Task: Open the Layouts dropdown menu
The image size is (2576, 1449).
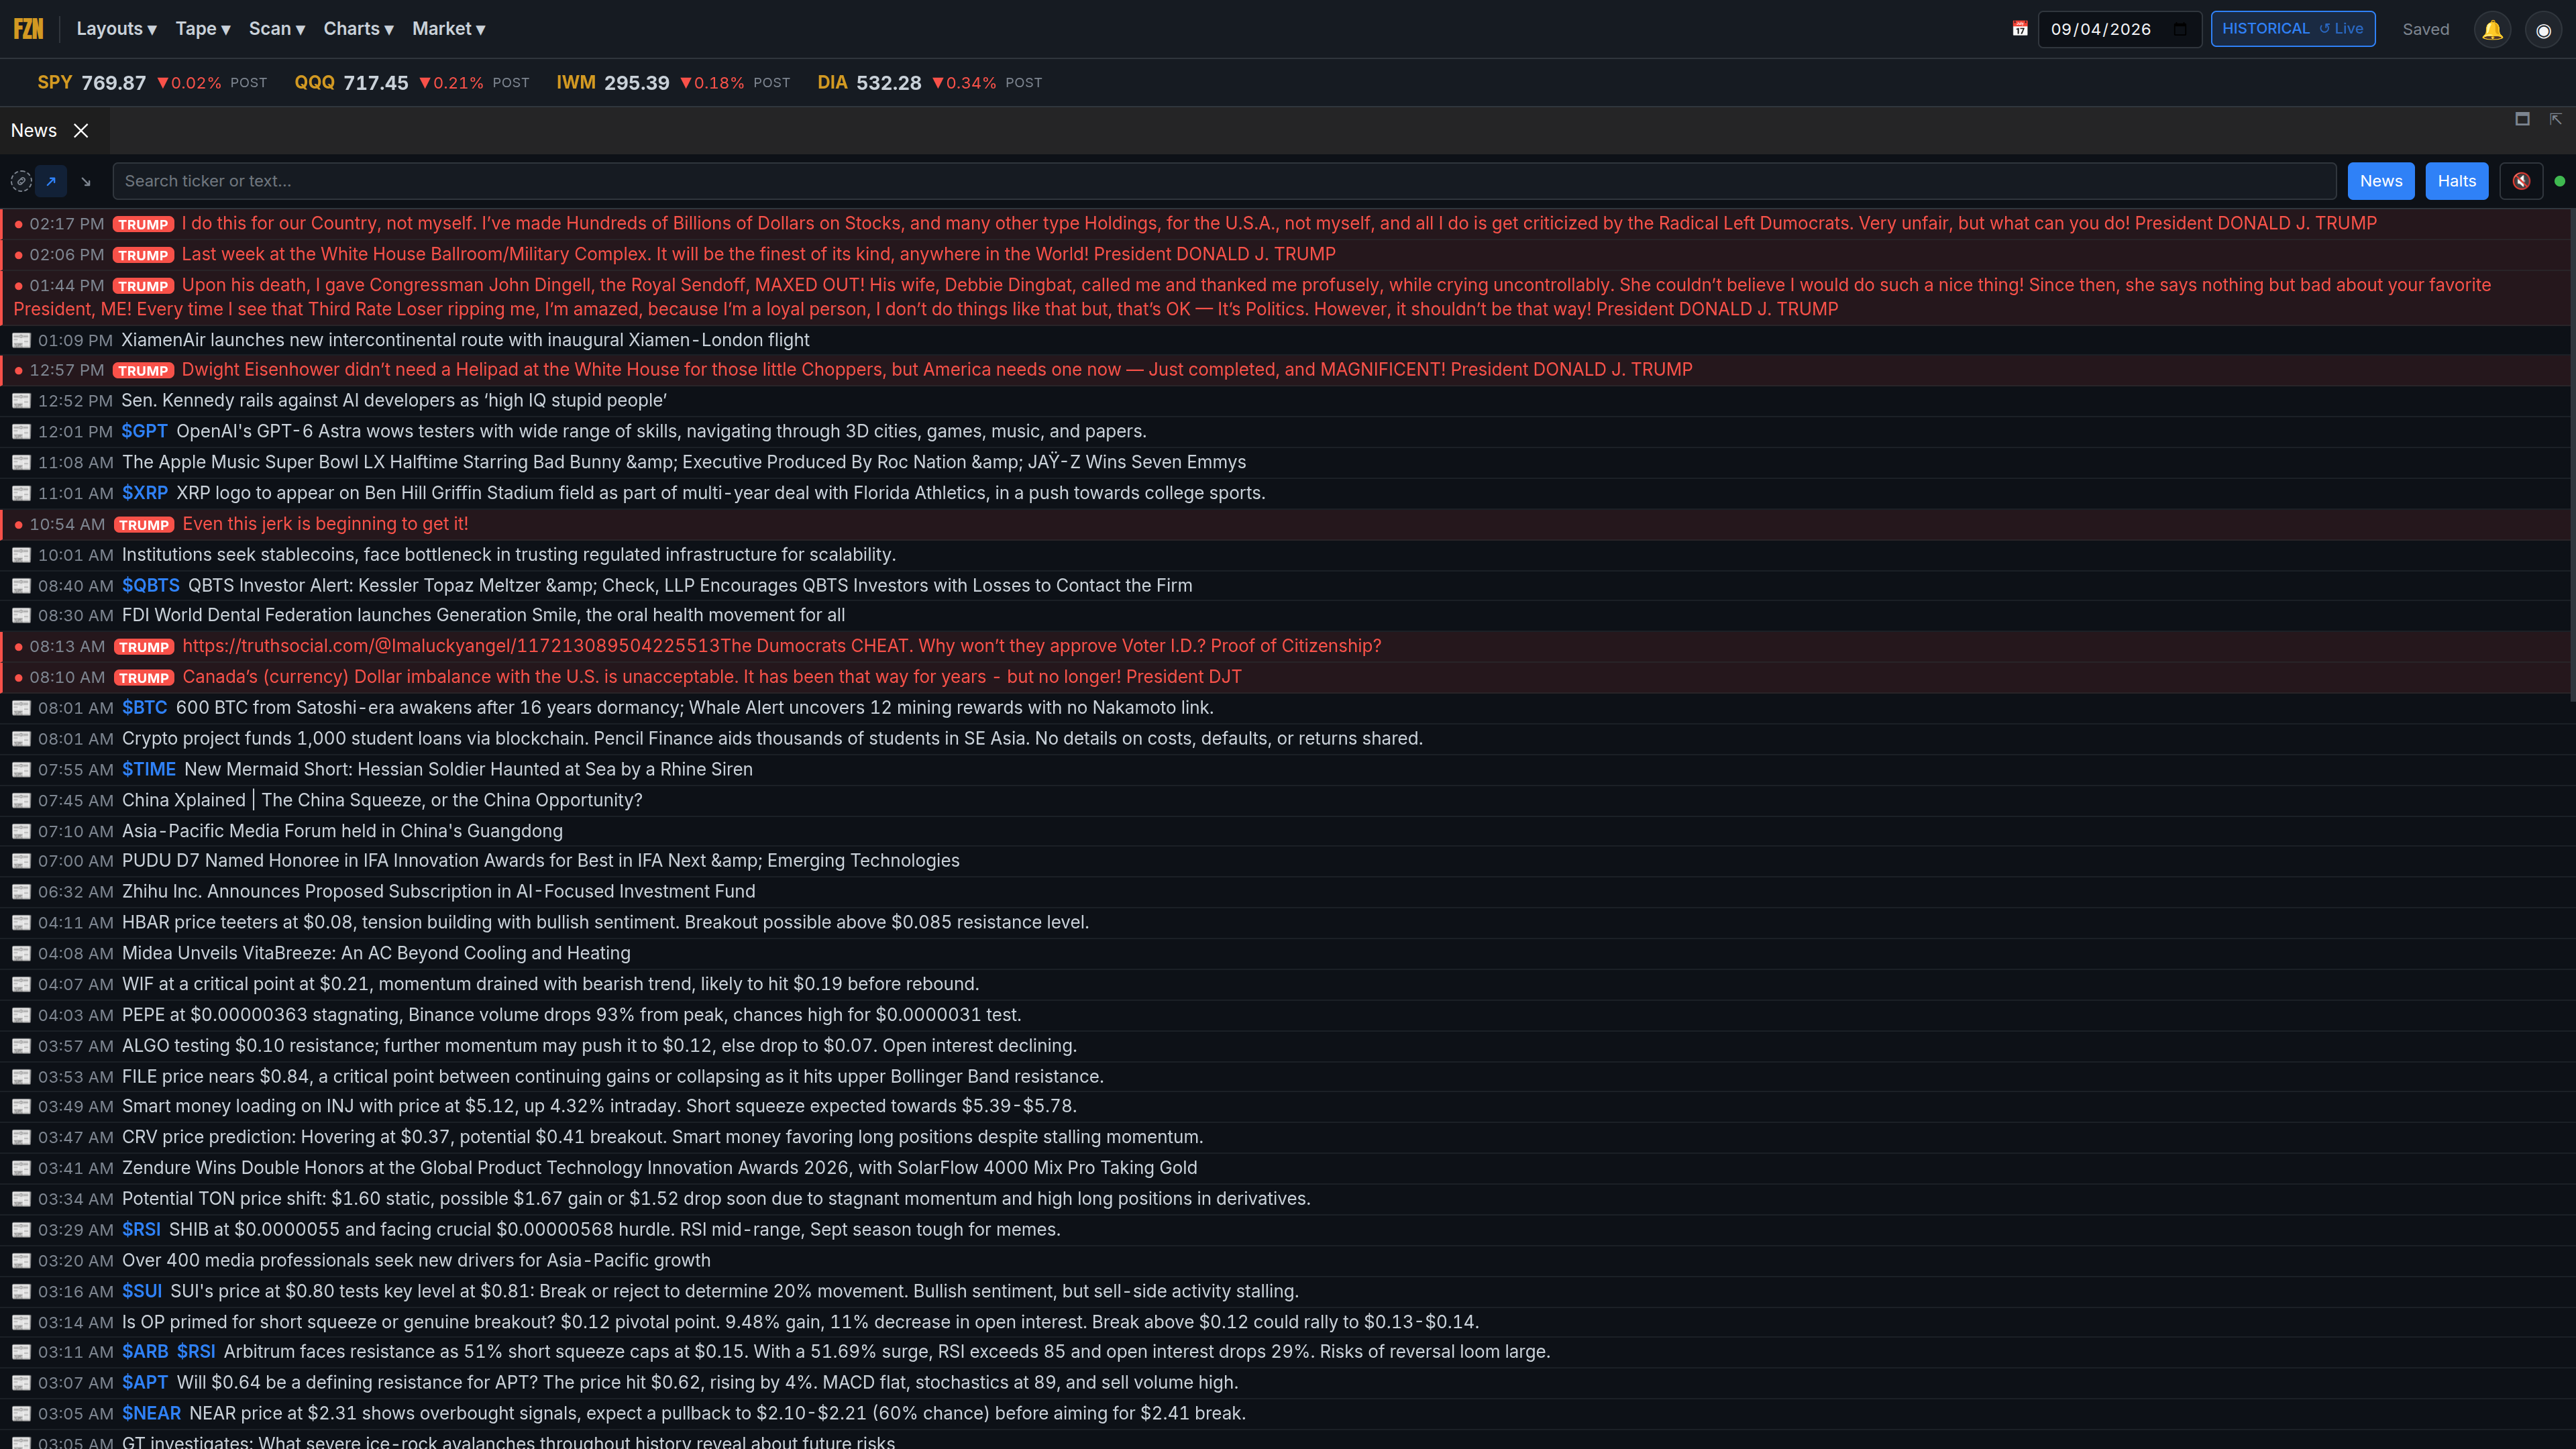Action: tap(116, 29)
